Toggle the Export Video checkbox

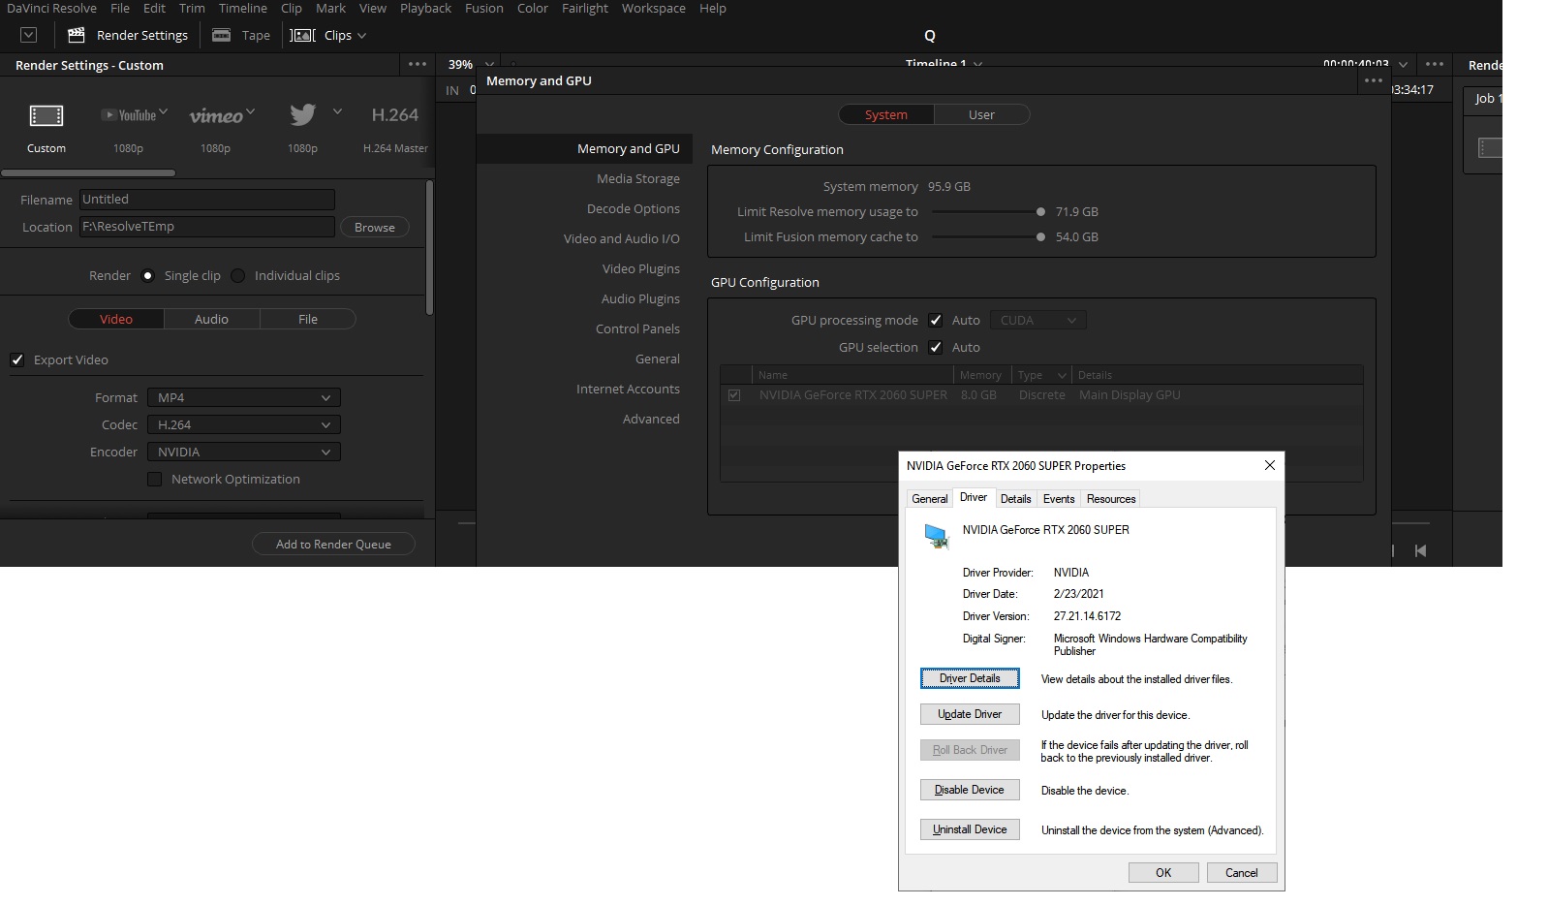(x=17, y=359)
